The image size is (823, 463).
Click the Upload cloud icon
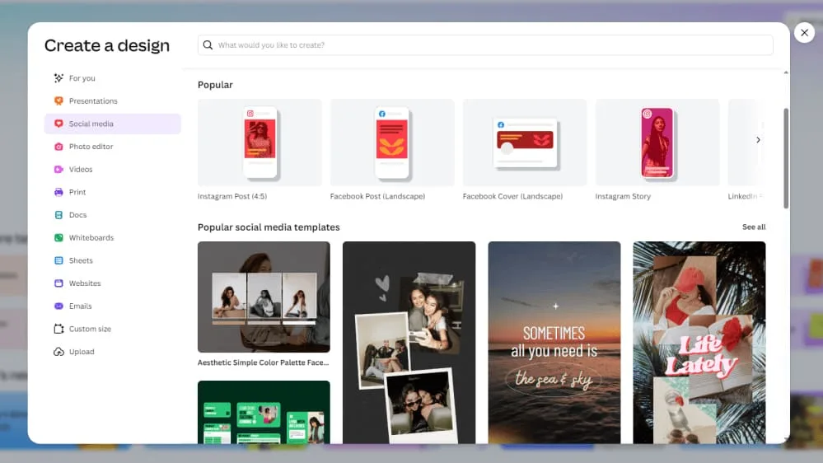58,352
